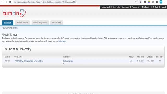Screen dimensions: 167x94
Task: Open Chrome three-dot menu
Action: 165,2
